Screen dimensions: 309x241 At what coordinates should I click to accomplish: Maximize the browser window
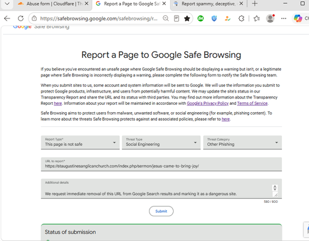point(302,4)
